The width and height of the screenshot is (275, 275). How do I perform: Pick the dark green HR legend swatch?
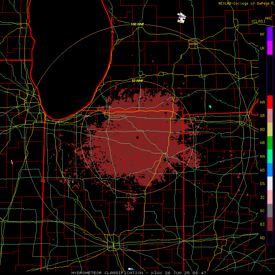click(x=270, y=143)
